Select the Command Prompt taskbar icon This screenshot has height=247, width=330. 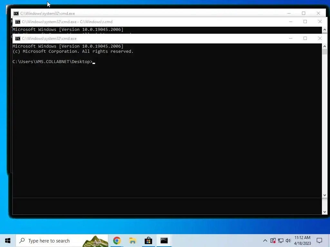pyautogui.click(x=164, y=241)
